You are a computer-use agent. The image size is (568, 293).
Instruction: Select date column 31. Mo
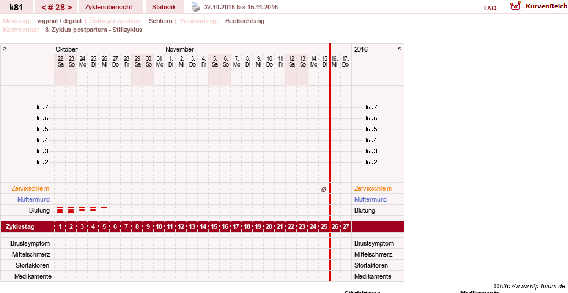[x=159, y=61]
